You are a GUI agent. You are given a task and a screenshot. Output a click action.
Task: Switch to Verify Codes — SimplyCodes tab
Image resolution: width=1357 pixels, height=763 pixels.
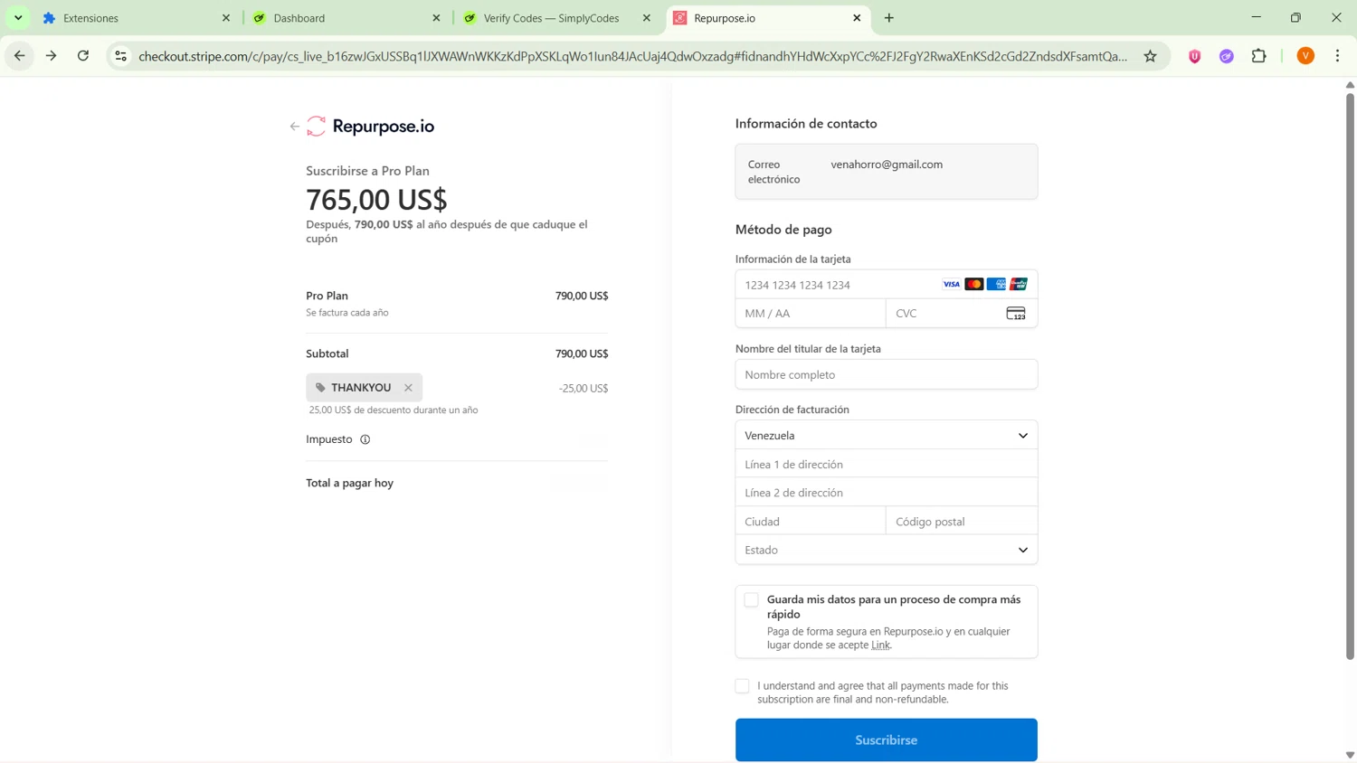pos(556,18)
